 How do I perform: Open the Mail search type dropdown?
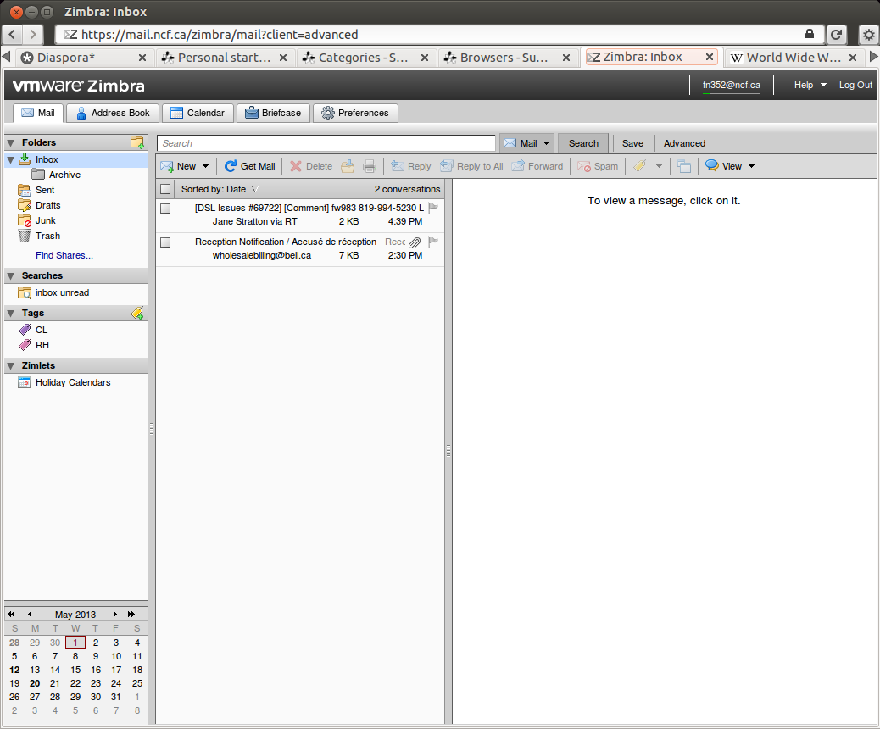click(546, 143)
